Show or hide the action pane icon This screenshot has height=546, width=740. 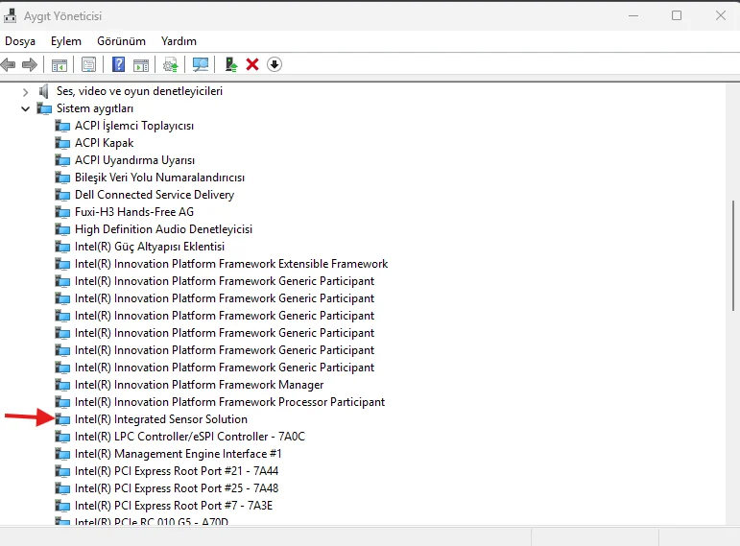141,65
